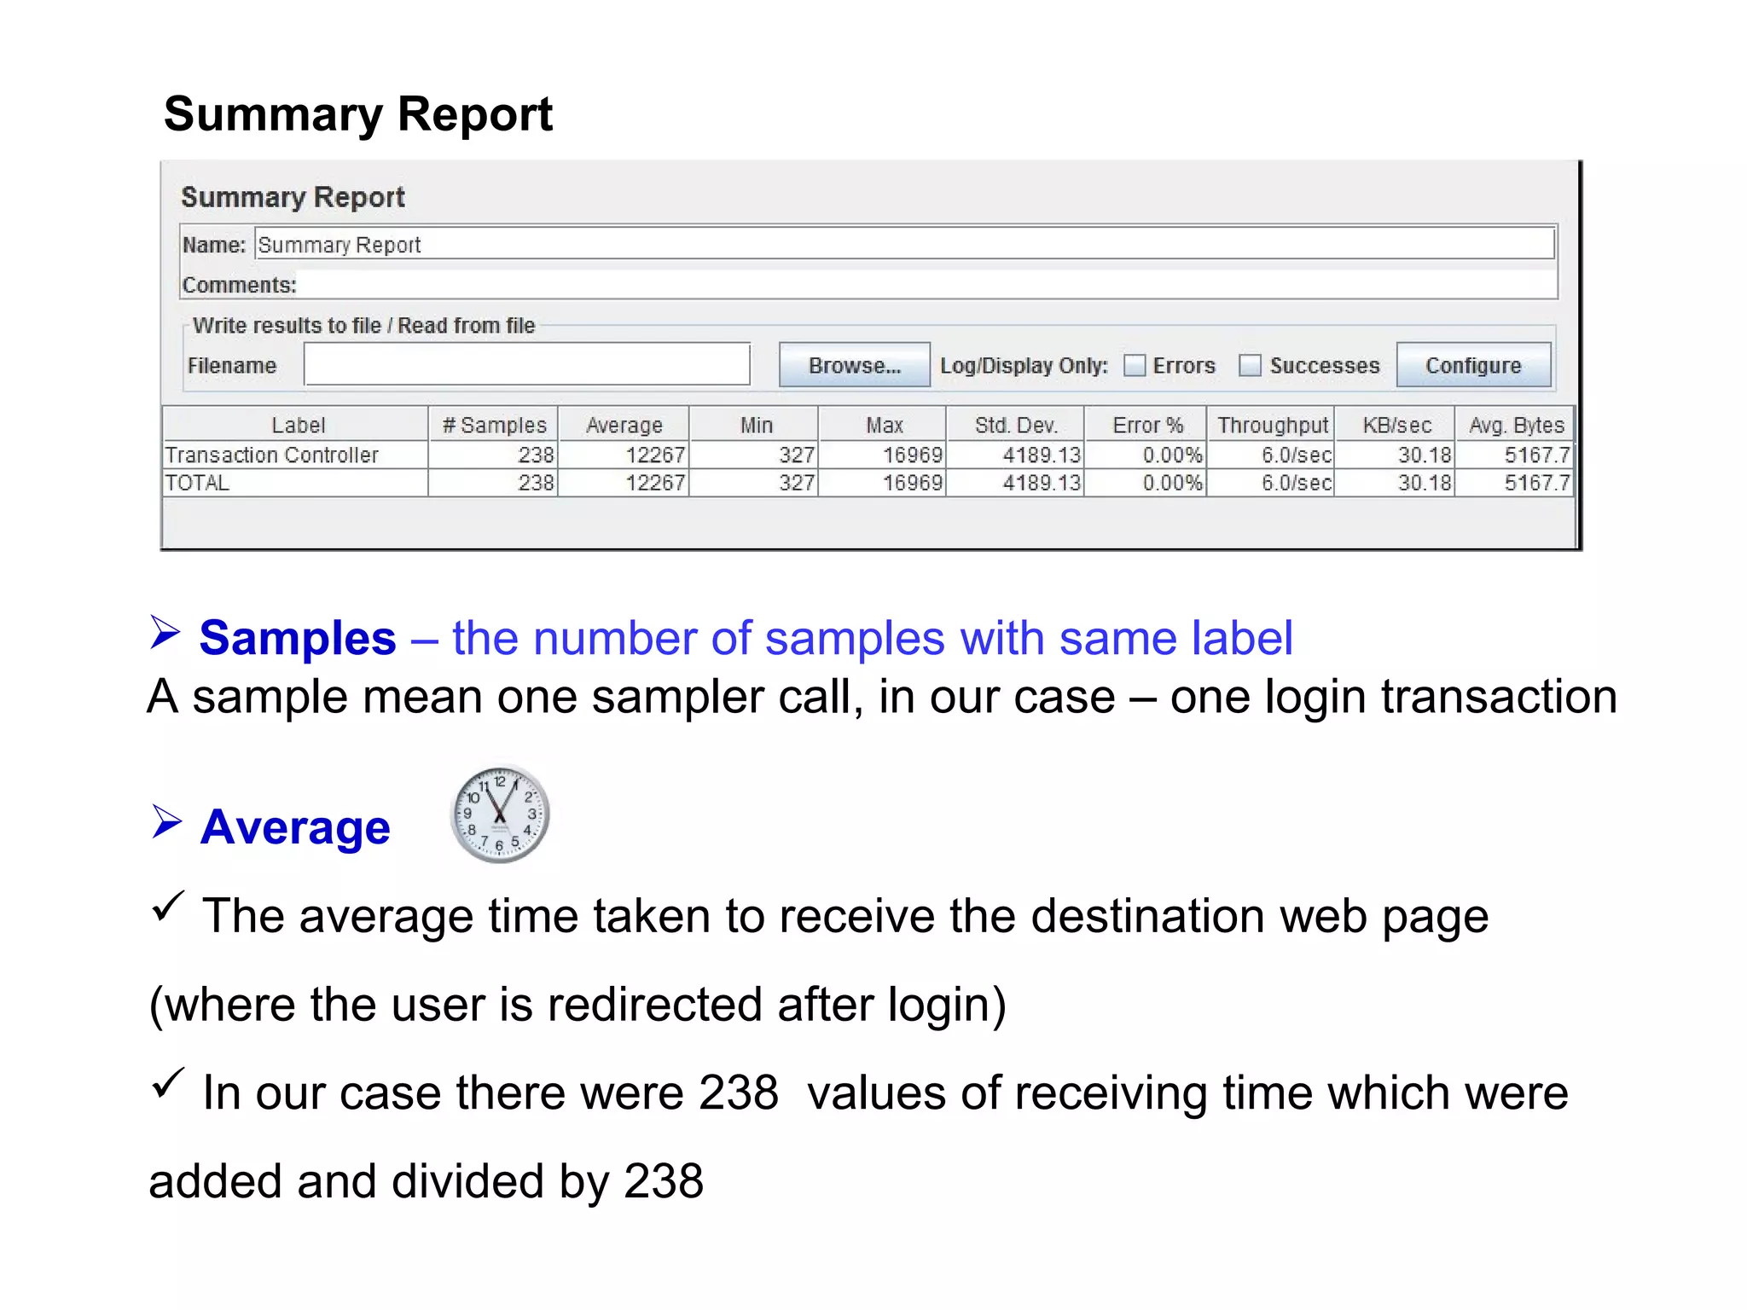
Task: Select the Transaction Controller row label
Action: pos(271,455)
